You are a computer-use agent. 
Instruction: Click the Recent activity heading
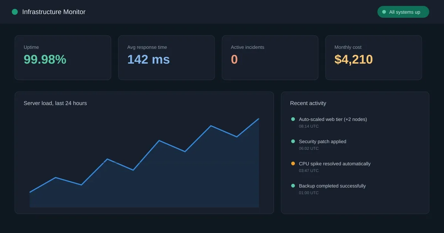click(308, 103)
